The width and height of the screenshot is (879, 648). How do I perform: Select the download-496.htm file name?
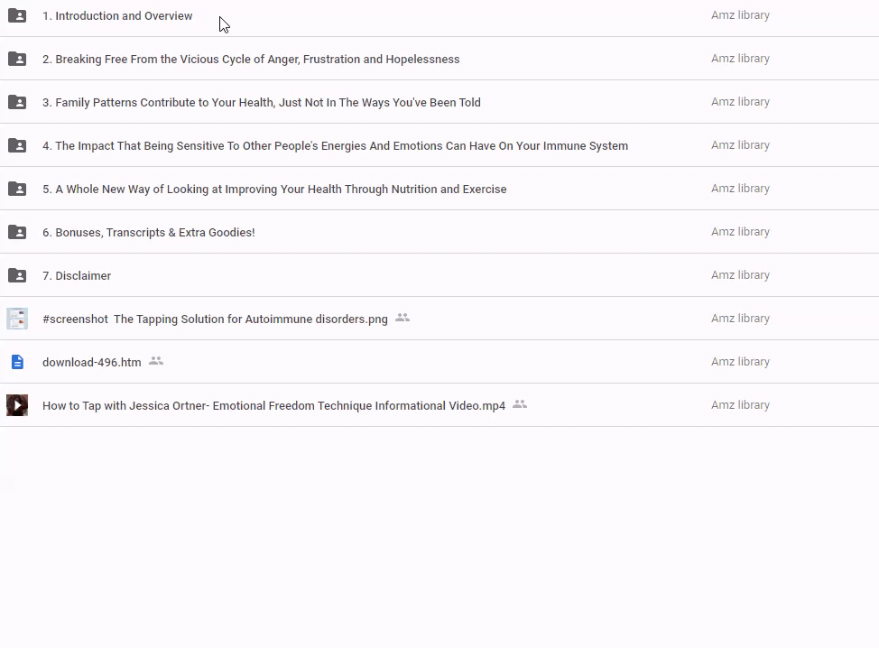[x=92, y=363]
